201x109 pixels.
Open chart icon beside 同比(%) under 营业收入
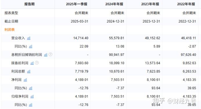[30, 46]
